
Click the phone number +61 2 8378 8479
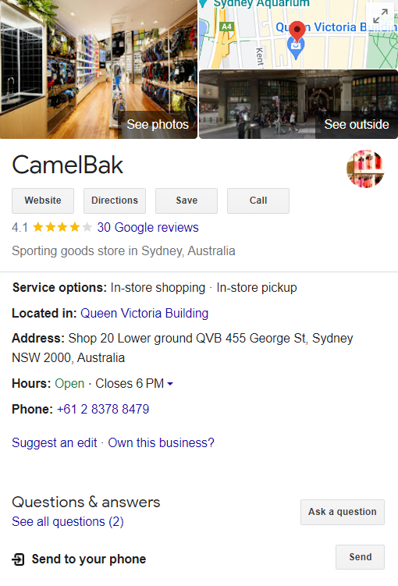(103, 409)
